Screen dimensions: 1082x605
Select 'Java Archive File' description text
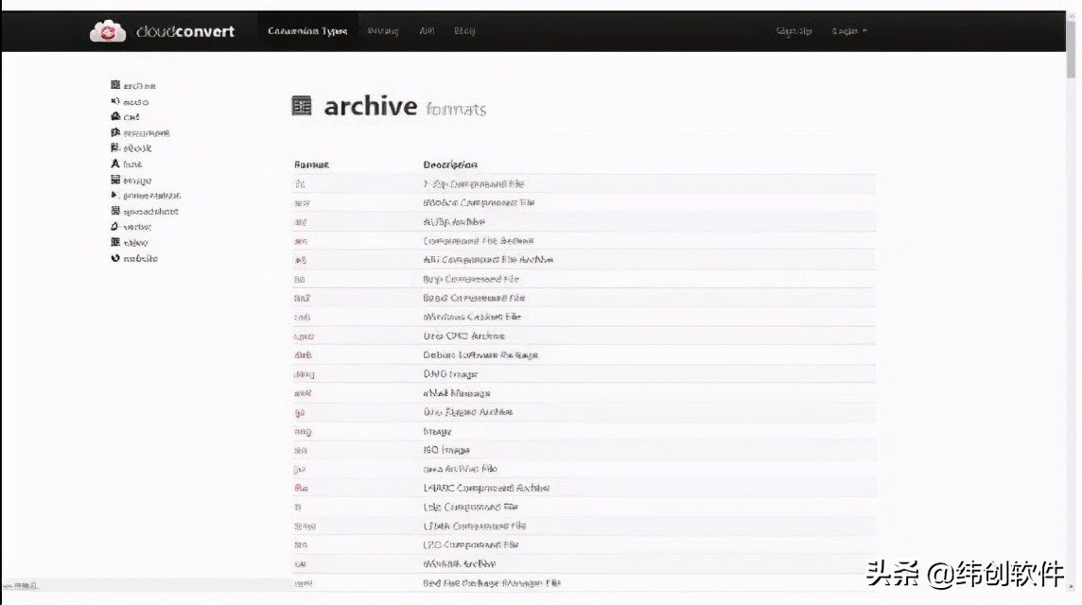pos(461,469)
